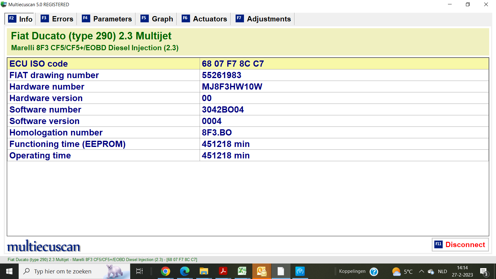Open Adobe Acrobat from the taskbar
This screenshot has width=496, height=279.
(x=223, y=271)
